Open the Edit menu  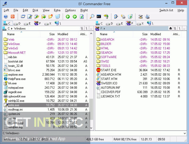point(25,10)
